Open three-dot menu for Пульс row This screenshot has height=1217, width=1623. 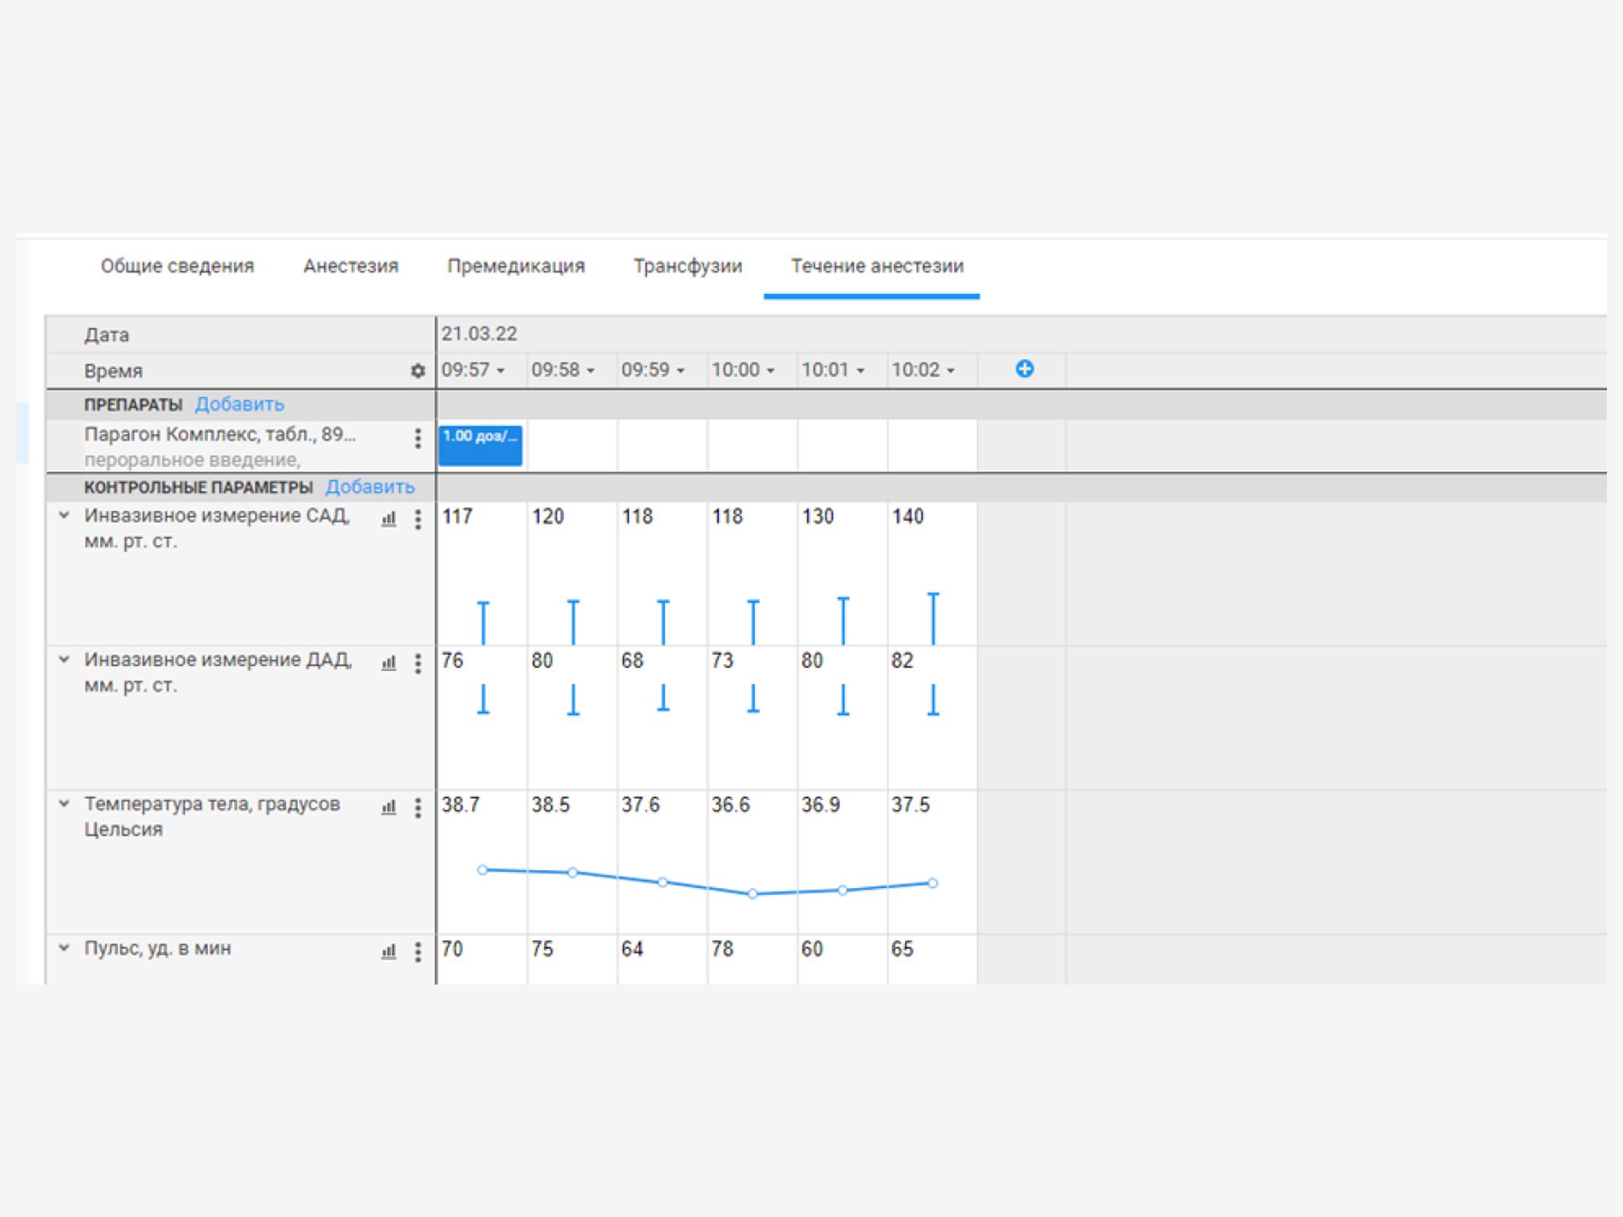tap(418, 952)
